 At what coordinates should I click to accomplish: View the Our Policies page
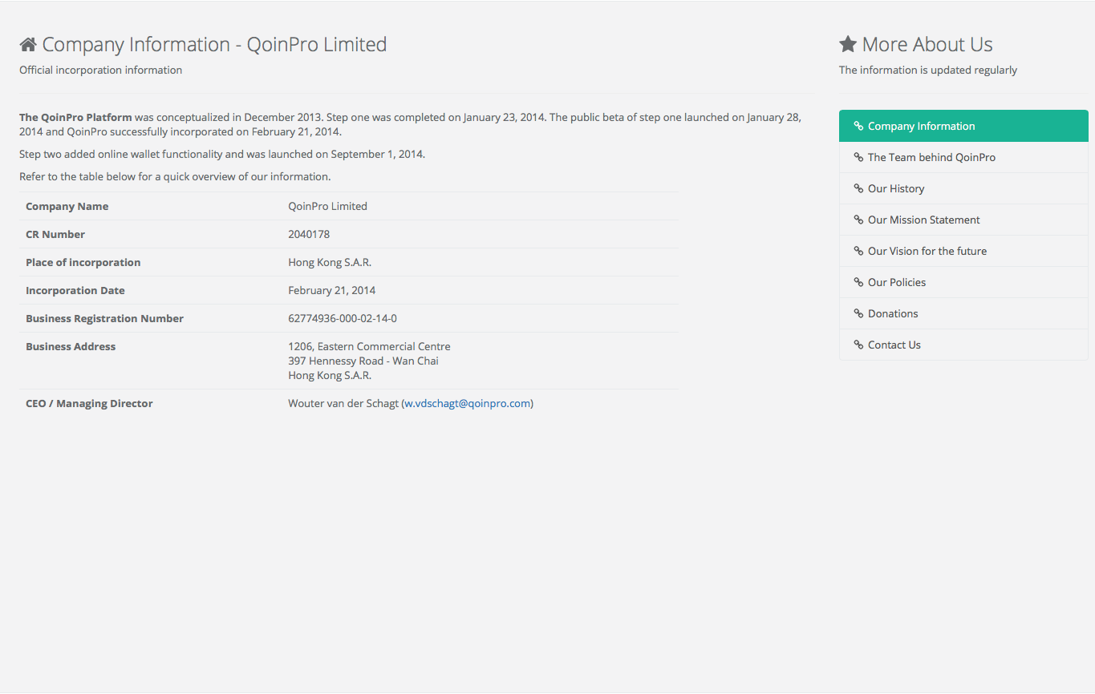pos(963,282)
